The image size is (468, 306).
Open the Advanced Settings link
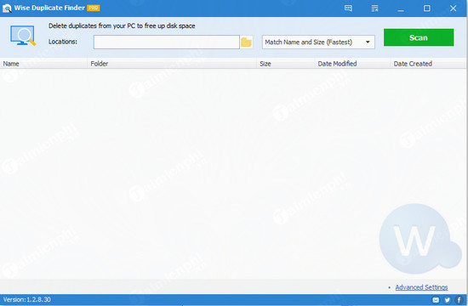[x=421, y=287]
